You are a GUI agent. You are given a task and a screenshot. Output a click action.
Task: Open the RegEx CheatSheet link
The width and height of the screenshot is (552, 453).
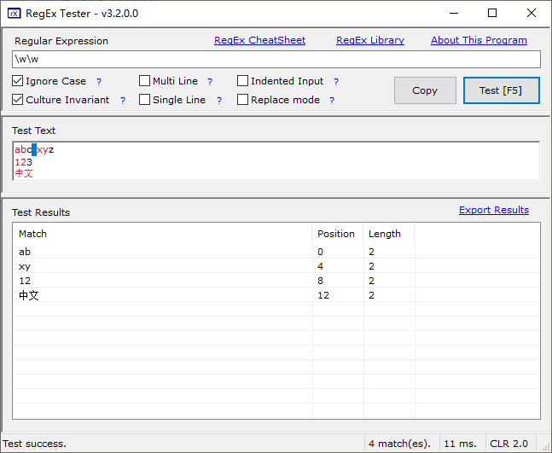[259, 40]
